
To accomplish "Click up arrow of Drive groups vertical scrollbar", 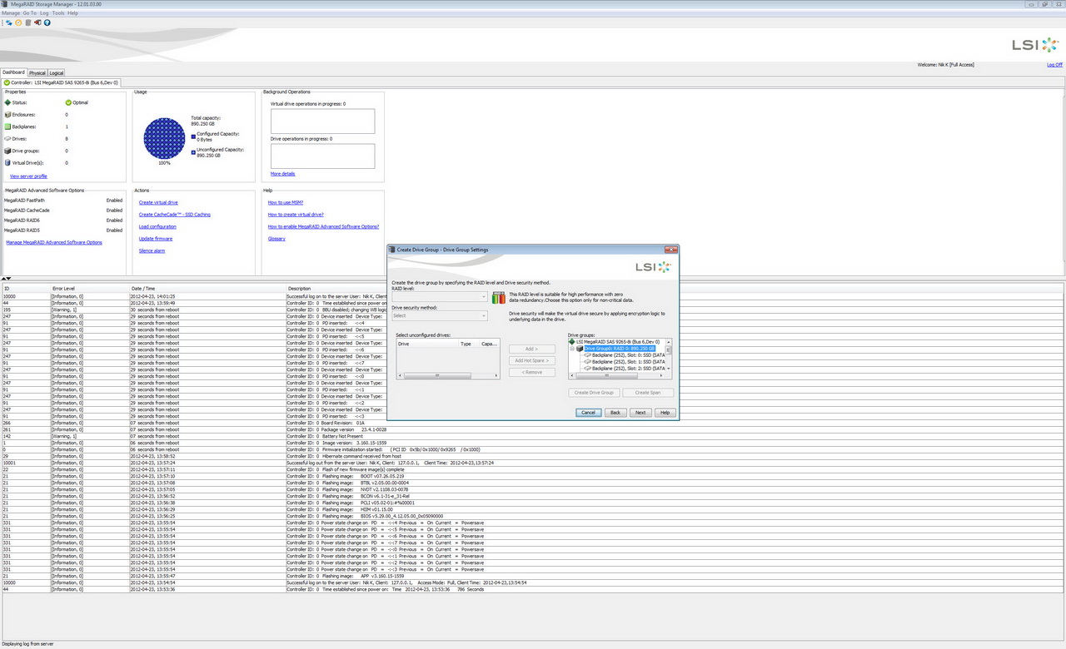I will [669, 341].
